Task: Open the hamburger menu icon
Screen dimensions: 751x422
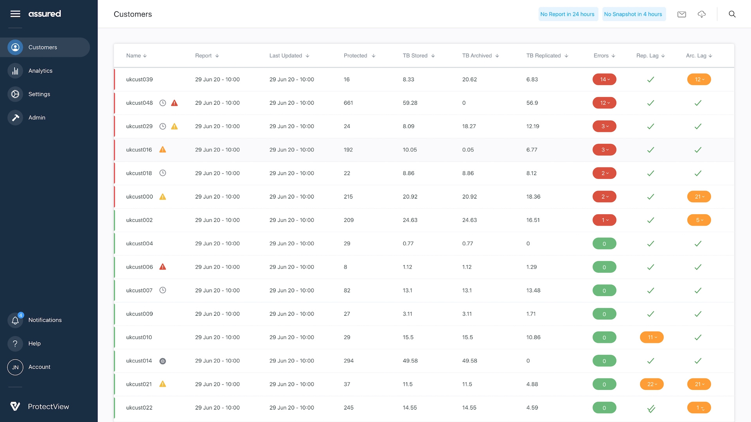Action: [15, 14]
